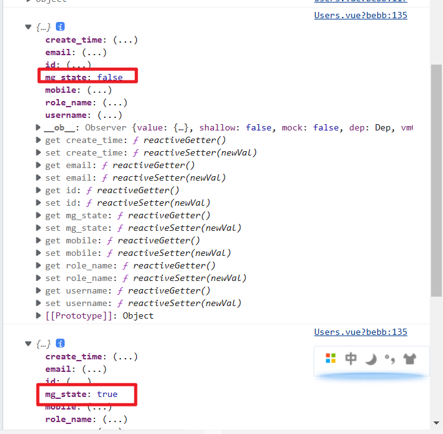Screen dimensions: 443x434
Task: Click the console vertical scrollbar thumb
Action: click(436, 181)
